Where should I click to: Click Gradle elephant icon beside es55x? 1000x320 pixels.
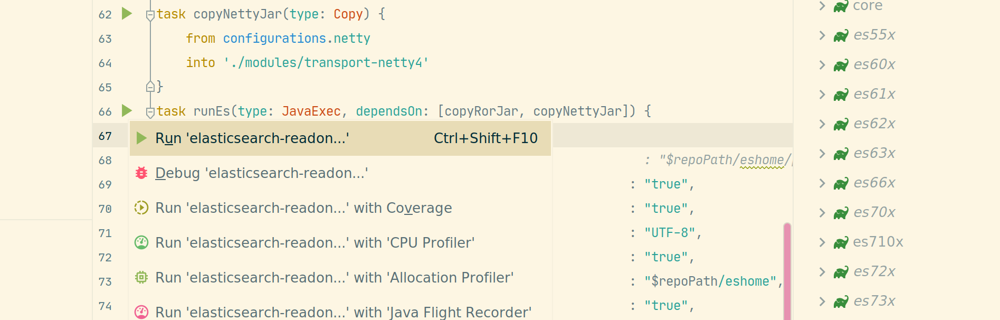pos(841,36)
